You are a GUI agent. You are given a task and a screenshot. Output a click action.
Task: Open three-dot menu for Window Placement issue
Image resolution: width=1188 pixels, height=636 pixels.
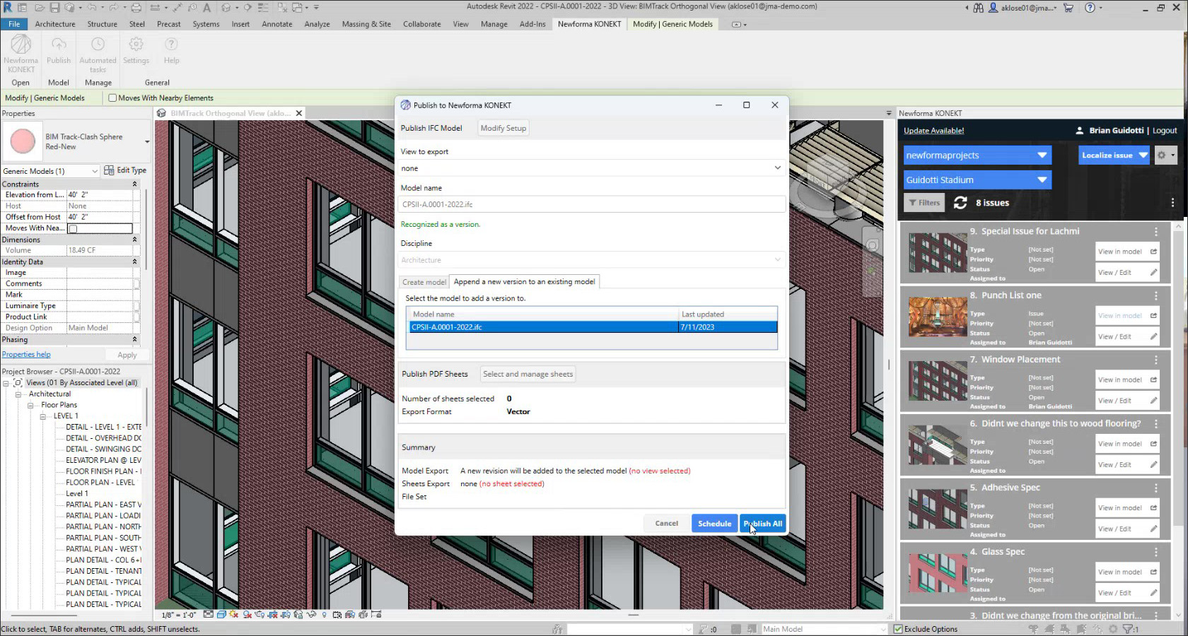(1156, 360)
